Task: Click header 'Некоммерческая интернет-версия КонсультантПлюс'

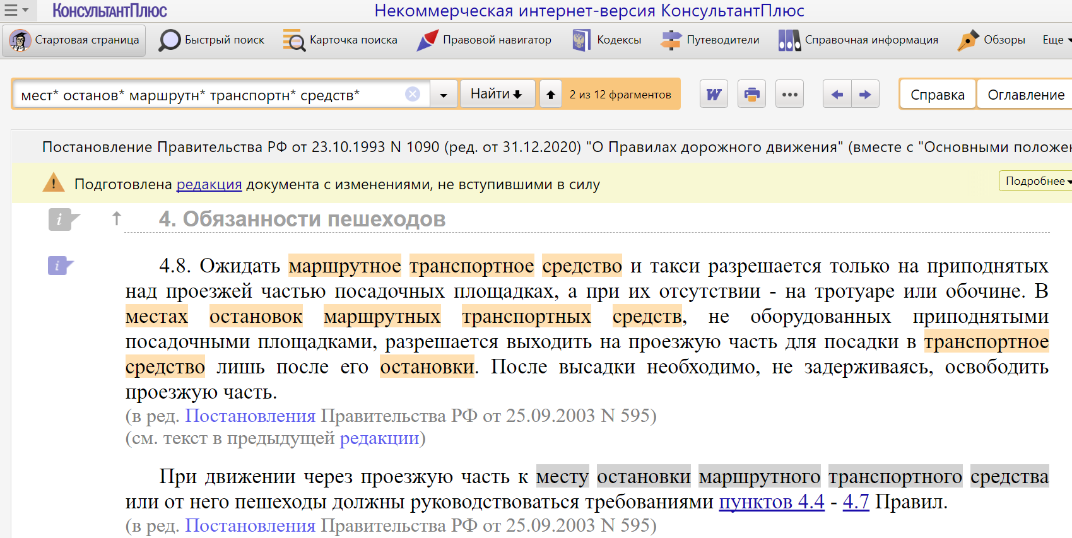Action: coord(589,11)
